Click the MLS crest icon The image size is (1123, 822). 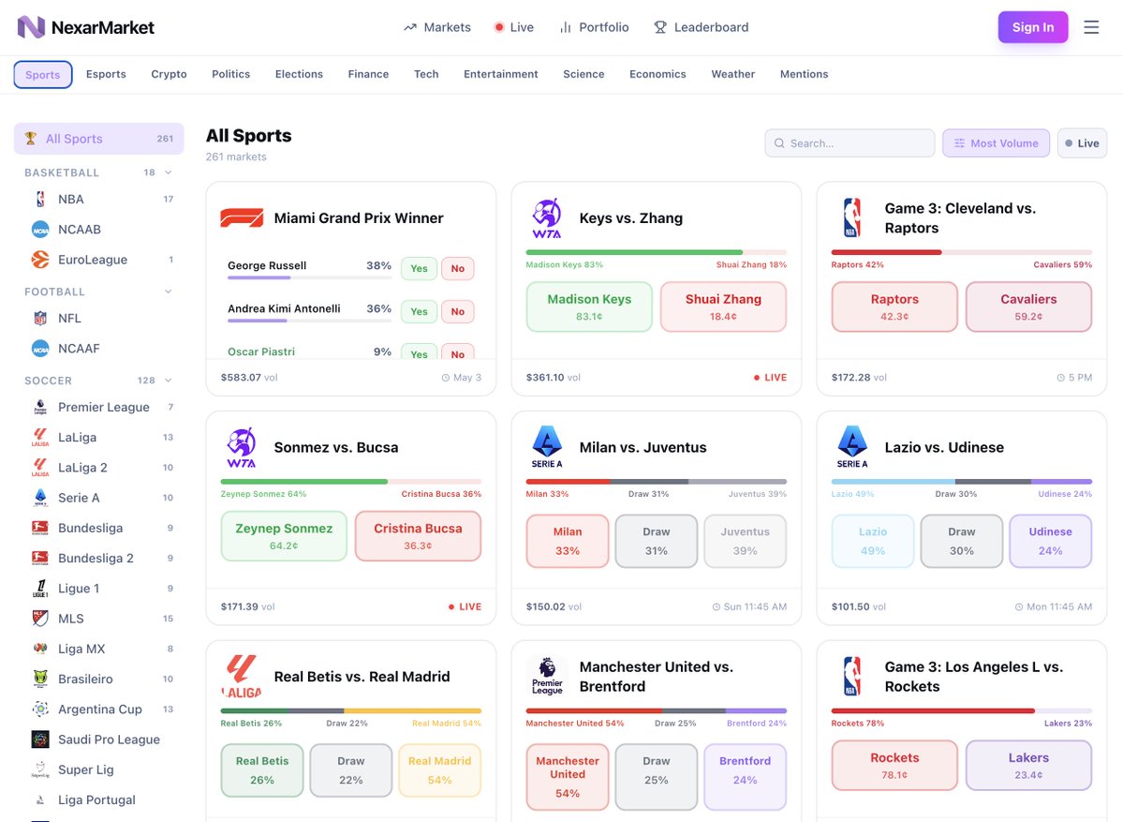(x=40, y=619)
